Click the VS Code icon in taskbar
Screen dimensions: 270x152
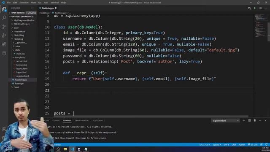point(72,149)
